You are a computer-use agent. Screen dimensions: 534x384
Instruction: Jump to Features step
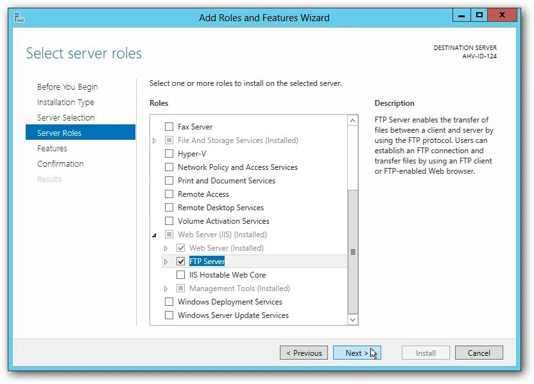coord(52,148)
